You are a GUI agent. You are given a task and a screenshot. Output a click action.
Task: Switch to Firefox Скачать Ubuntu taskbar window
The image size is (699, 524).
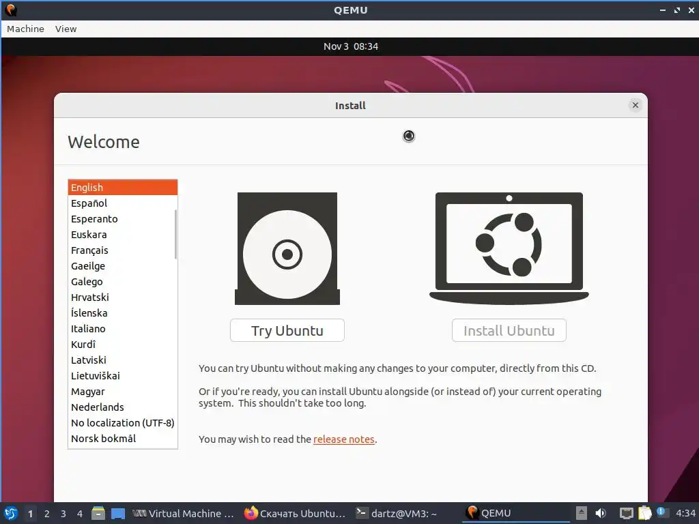click(x=295, y=514)
